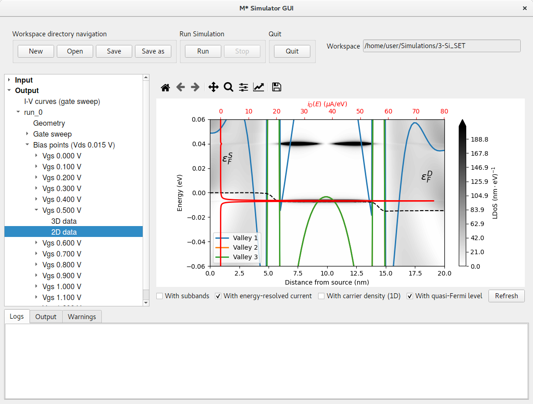Switch to the Warnings tab
The height and width of the screenshot is (404, 533).
click(82, 316)
